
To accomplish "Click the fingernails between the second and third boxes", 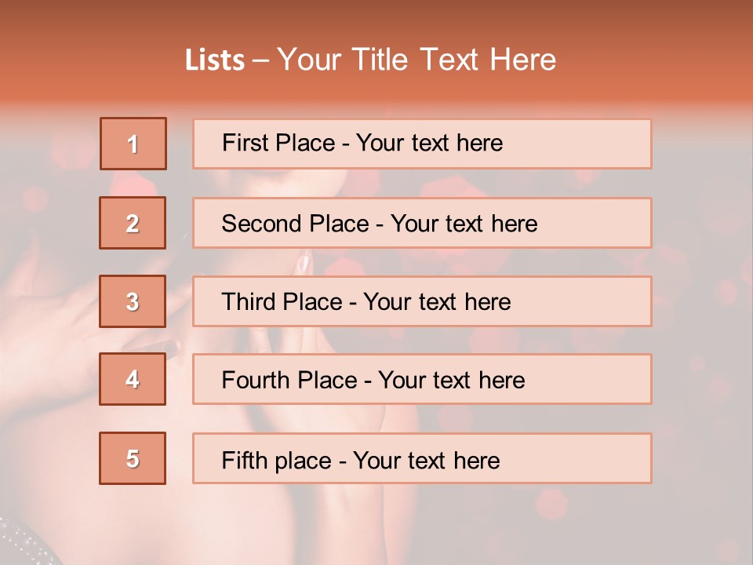I will pyautogui.click(x=304, y=261).
